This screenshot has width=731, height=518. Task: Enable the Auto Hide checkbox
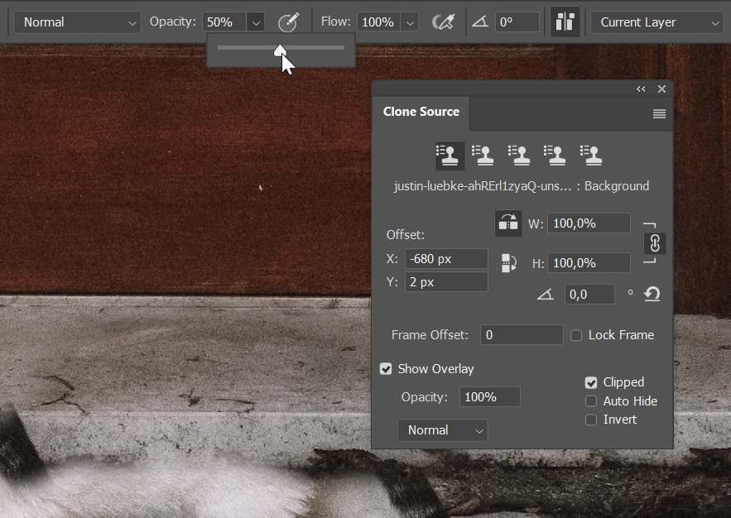(x=591, y=401)
